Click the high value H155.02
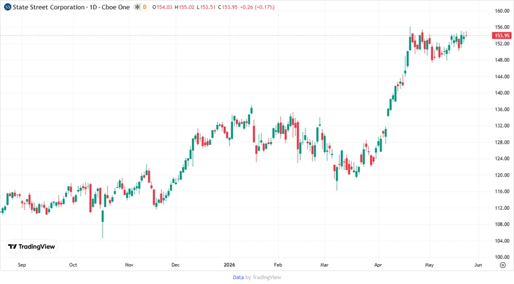This screenshot has width=514, height=284. click(184, 7)
